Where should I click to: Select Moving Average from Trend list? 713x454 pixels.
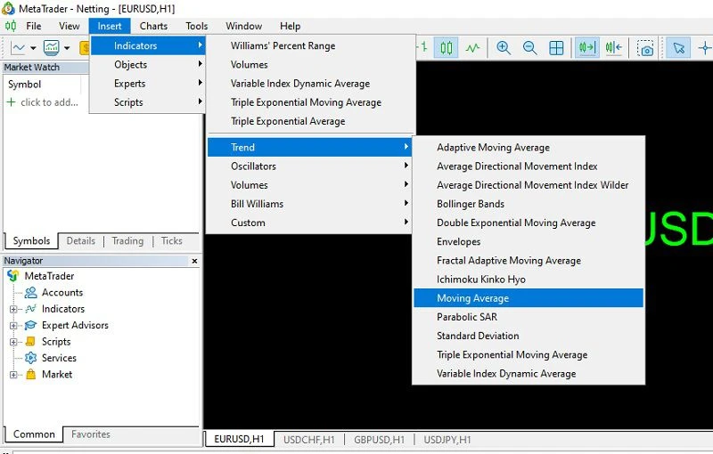[x=529, y=298]
